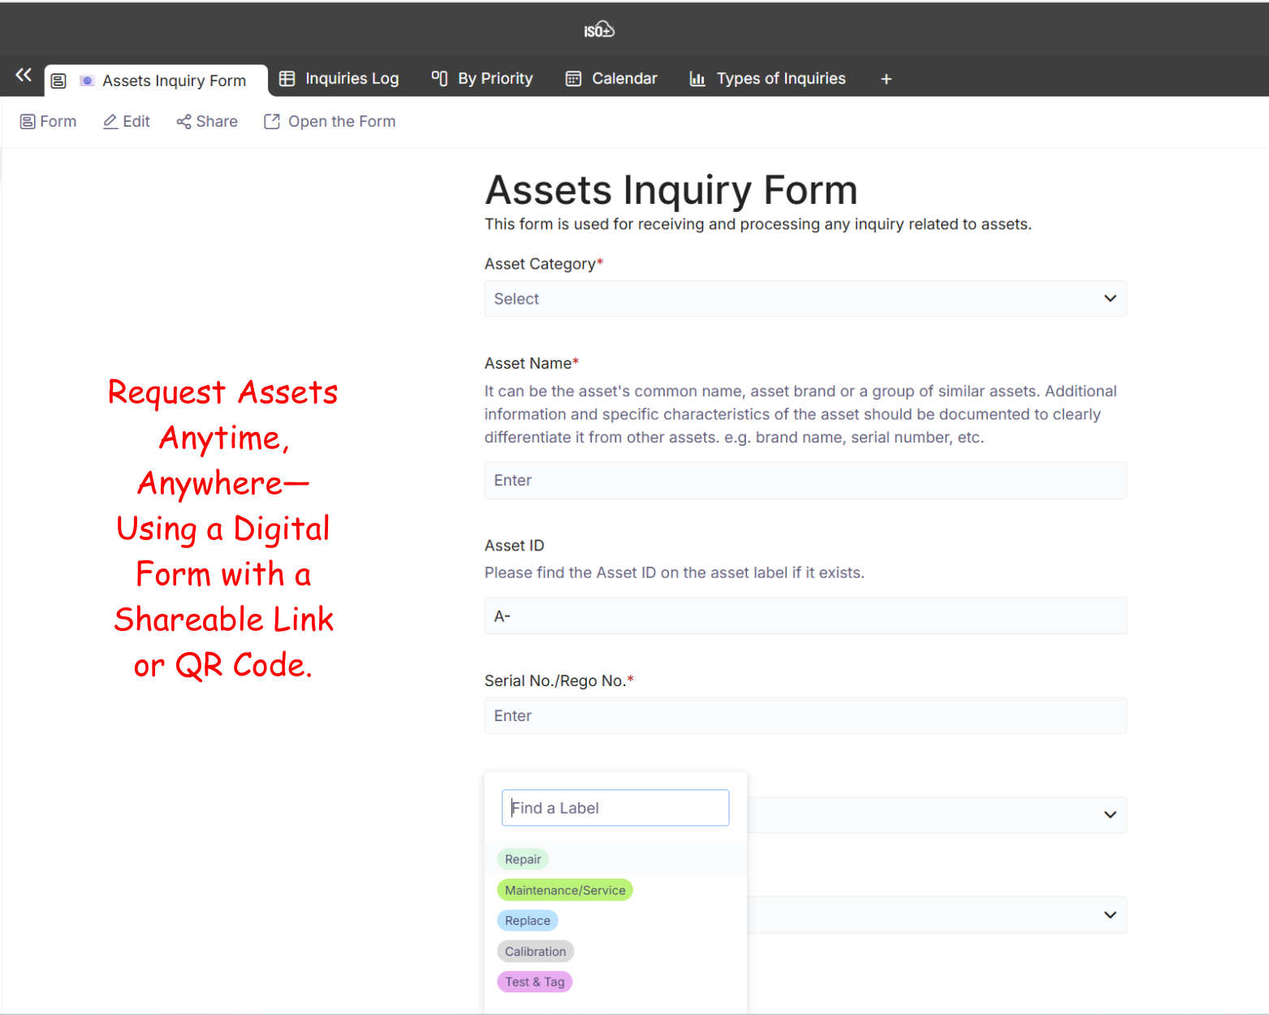Viewport: 1269px width, 1015px height.
Task: Choose the blue Replace label
Action: 527,921
